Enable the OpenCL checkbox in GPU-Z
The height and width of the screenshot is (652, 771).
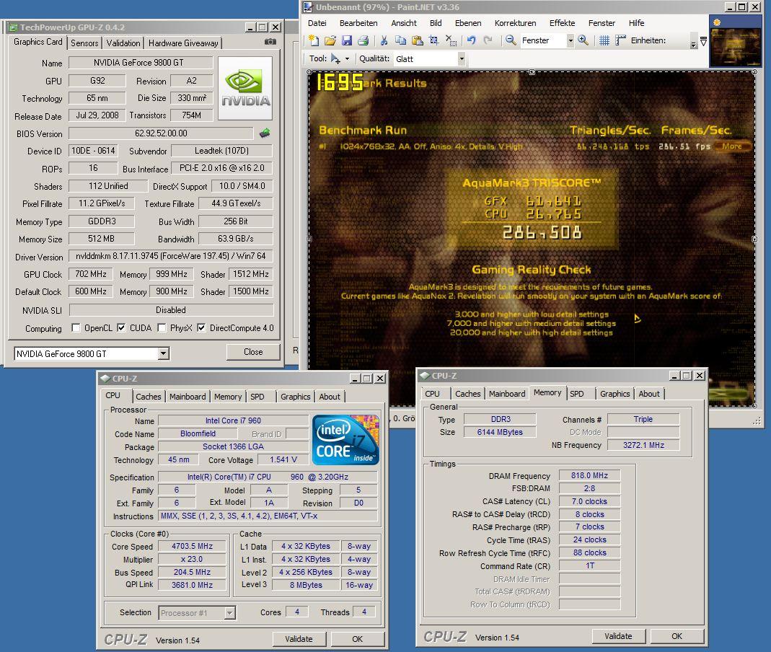[x=76, y=328]
